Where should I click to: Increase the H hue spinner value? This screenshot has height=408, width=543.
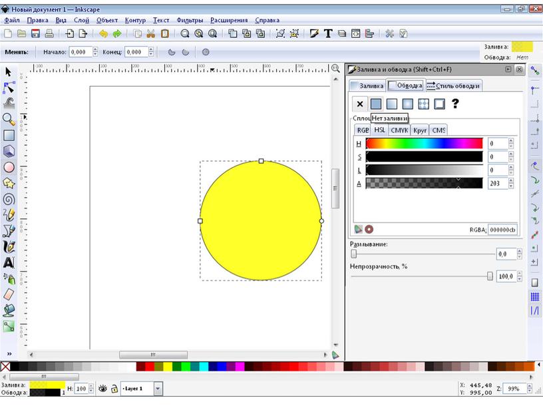[511, 140]
